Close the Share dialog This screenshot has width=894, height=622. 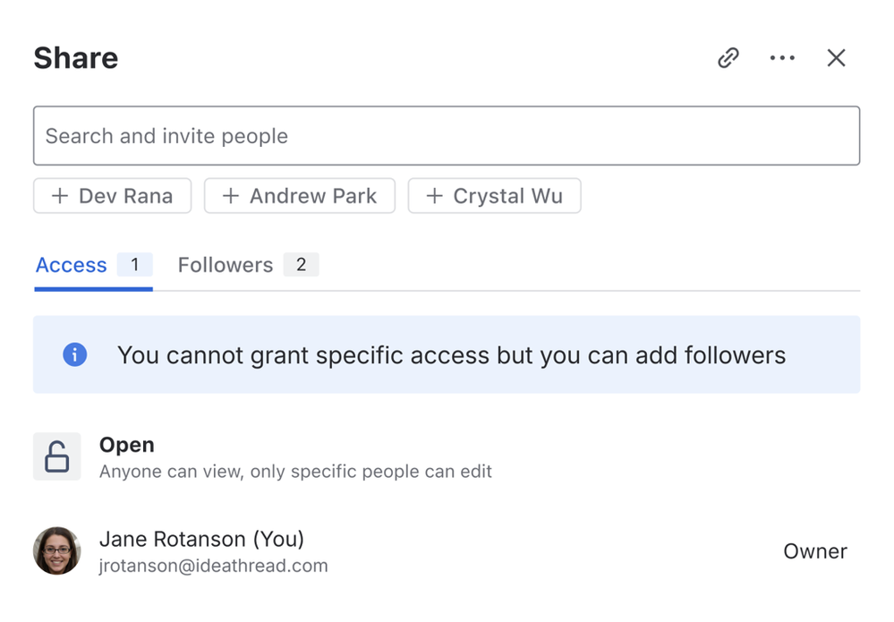pyautogui.click(x=836, y=58)
